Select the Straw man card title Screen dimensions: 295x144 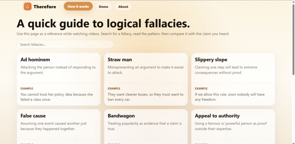point(120,60)
